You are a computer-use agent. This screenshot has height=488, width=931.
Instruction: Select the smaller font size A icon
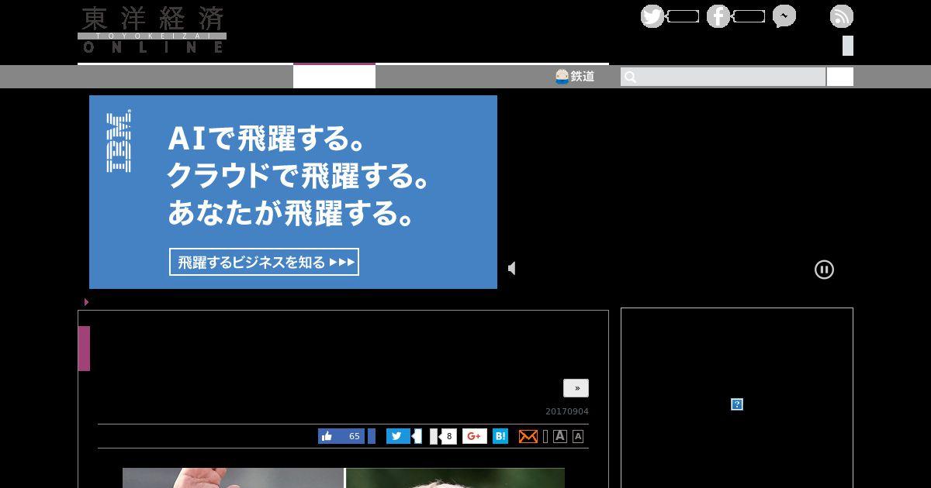[578, 436]
